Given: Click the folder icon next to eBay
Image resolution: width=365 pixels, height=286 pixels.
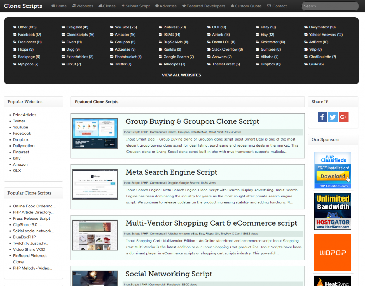Looking at the screenshot, I should point(258,27).
